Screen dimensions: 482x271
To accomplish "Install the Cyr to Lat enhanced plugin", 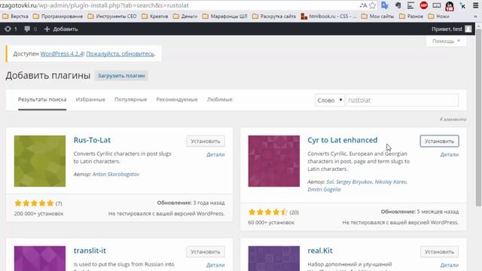I will [x=439, y=142].
